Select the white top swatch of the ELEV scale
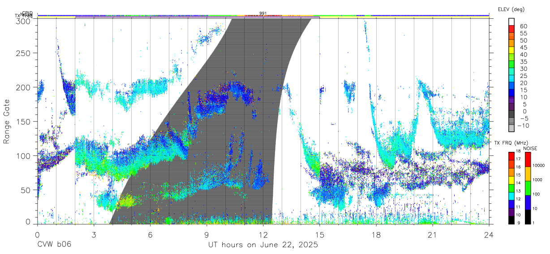The width and height of the screenshot is (550, 254). click(x=511, y=22)
